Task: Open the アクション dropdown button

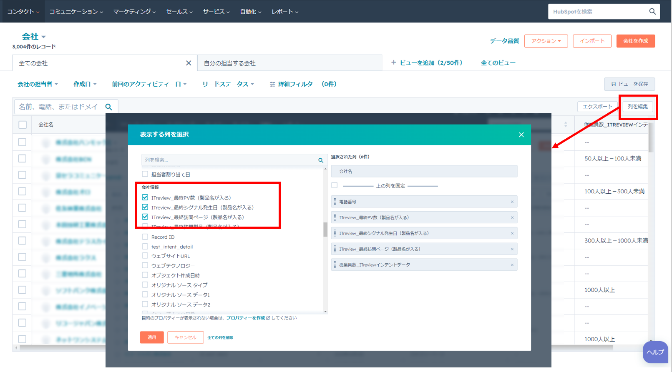Action: [546, 41]
